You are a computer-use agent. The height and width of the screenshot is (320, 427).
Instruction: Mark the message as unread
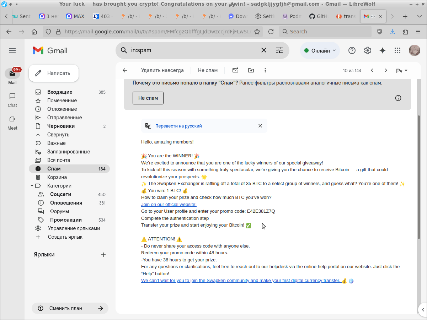[x=235, y=70]
